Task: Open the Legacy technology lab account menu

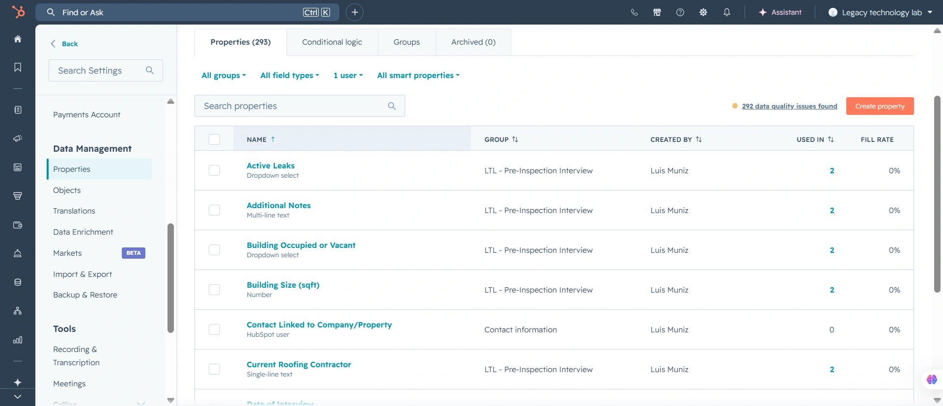Action: coord(880,12)
